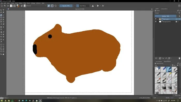Adjust the layer Opacity slider
Viewport: 181px width, 102px height.
point(165,16)
